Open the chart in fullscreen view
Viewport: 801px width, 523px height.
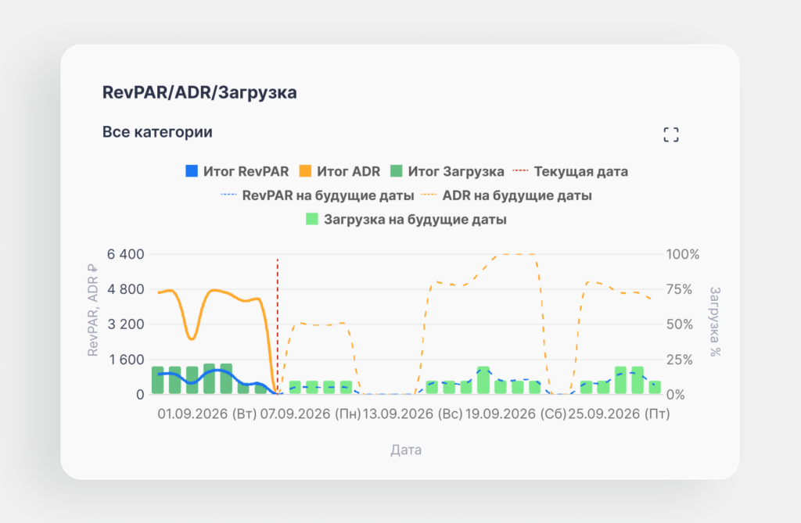[670, 134]
